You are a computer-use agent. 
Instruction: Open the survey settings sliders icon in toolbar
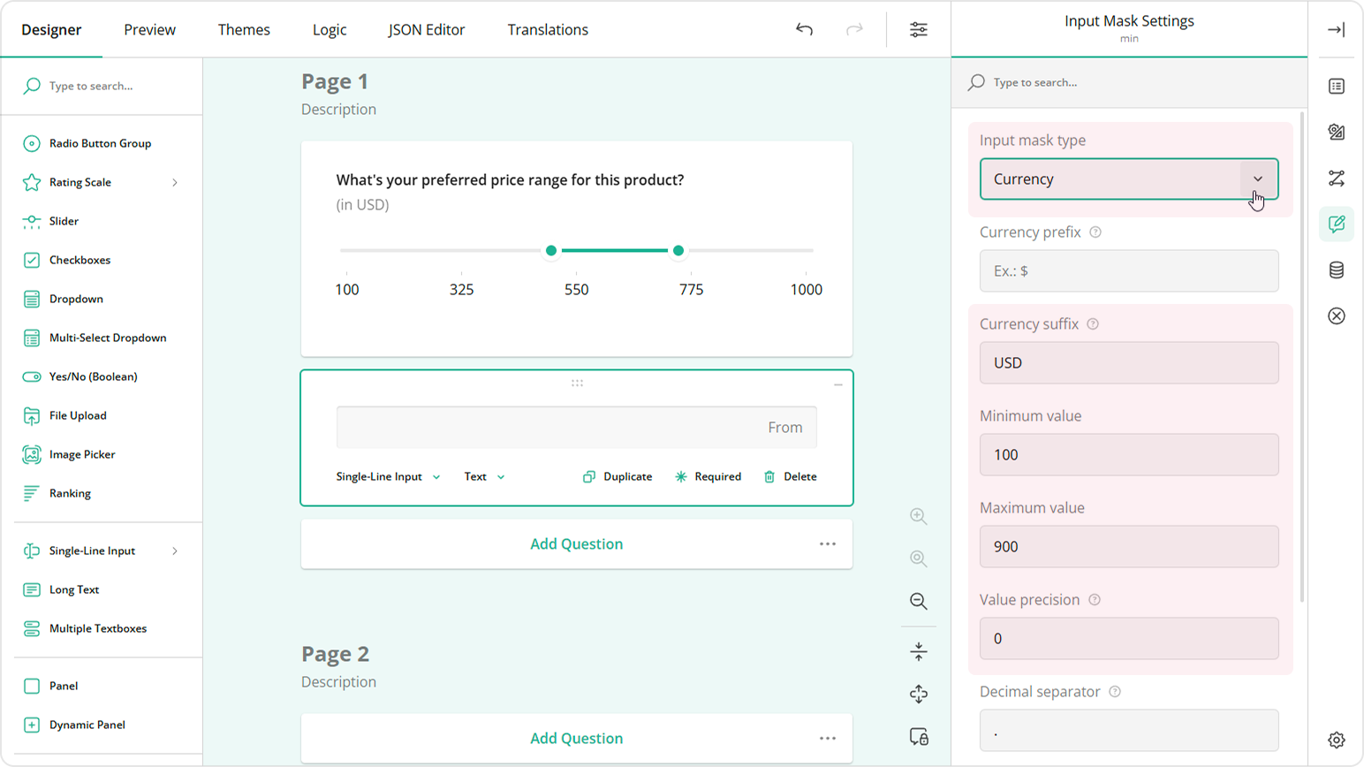(x=919, y=29)
